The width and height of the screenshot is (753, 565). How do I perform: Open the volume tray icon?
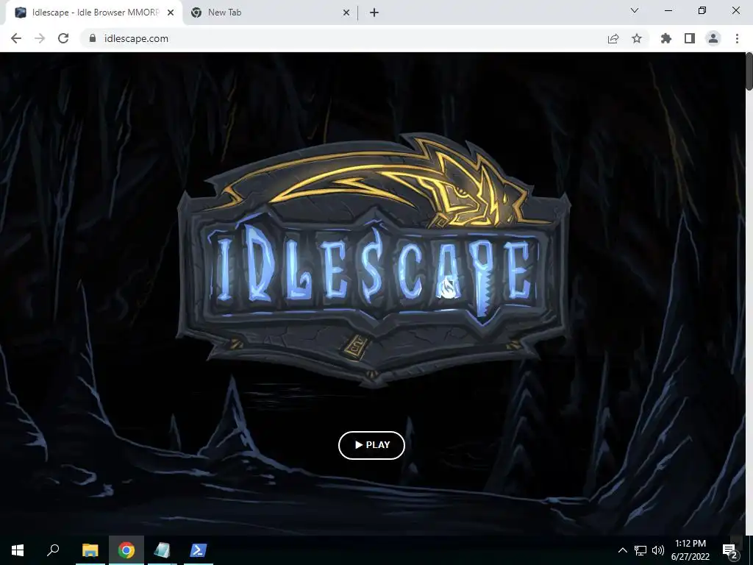point(658,550)
